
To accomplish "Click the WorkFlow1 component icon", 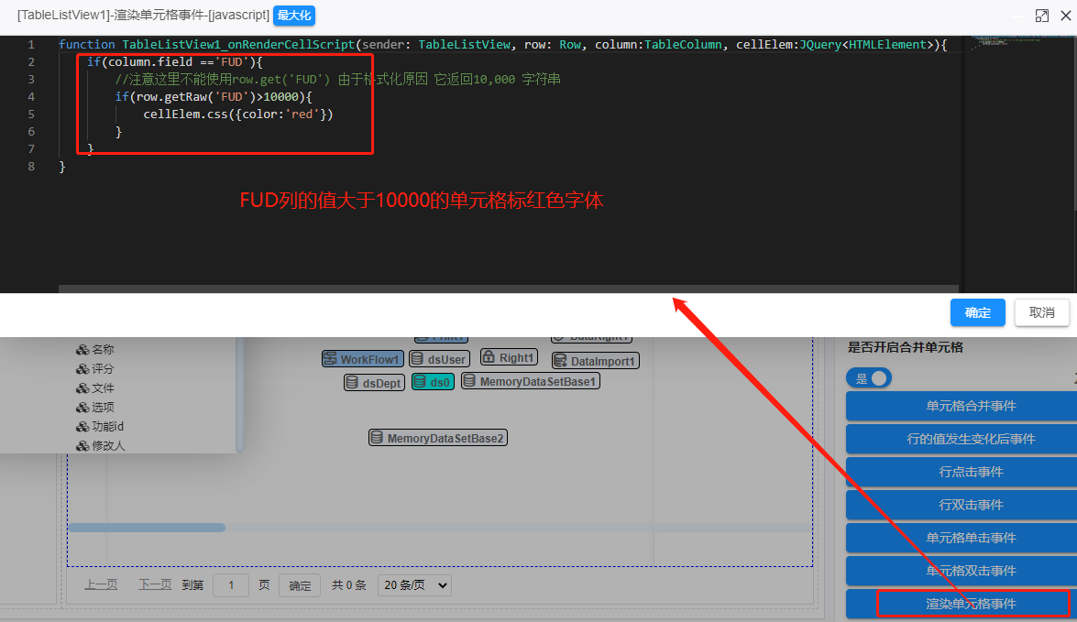I will point(362,359).
